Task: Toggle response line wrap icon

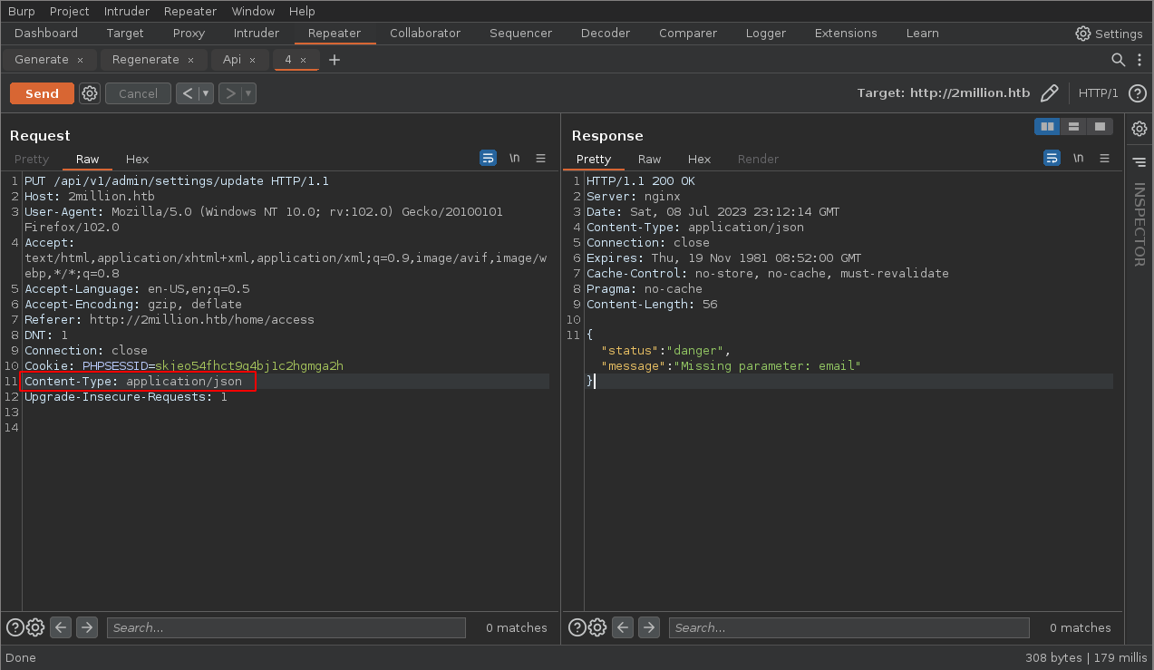Action: click(x=1052, y=158)
